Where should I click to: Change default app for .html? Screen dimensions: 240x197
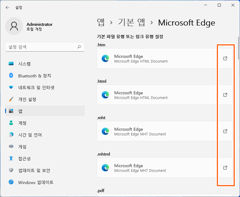coord(165,95)
